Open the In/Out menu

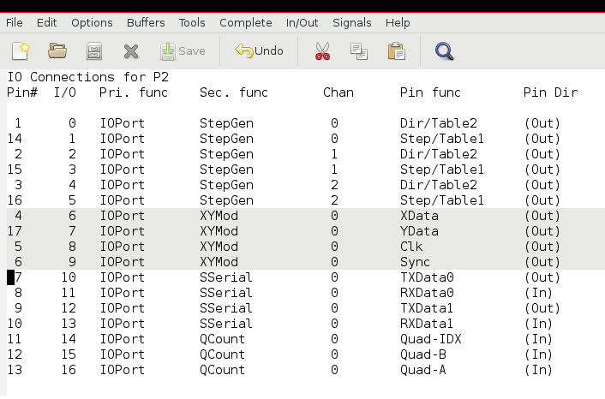(x=302, y=23)
